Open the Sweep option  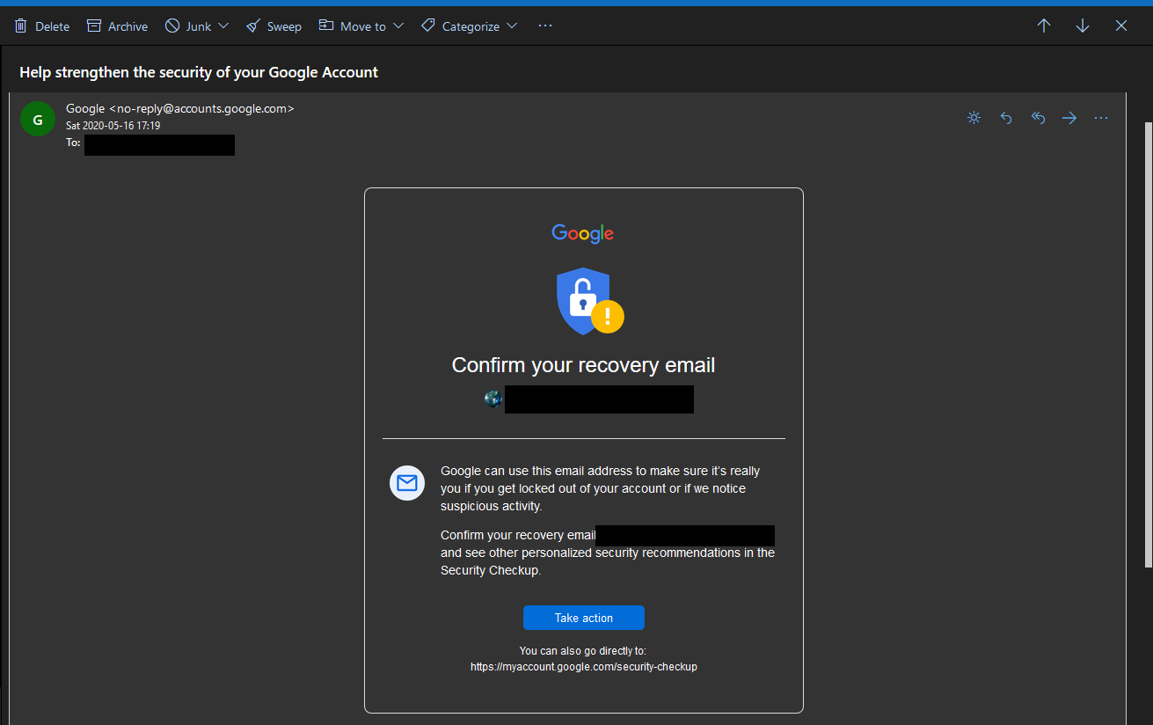click(x=274, y=26)
